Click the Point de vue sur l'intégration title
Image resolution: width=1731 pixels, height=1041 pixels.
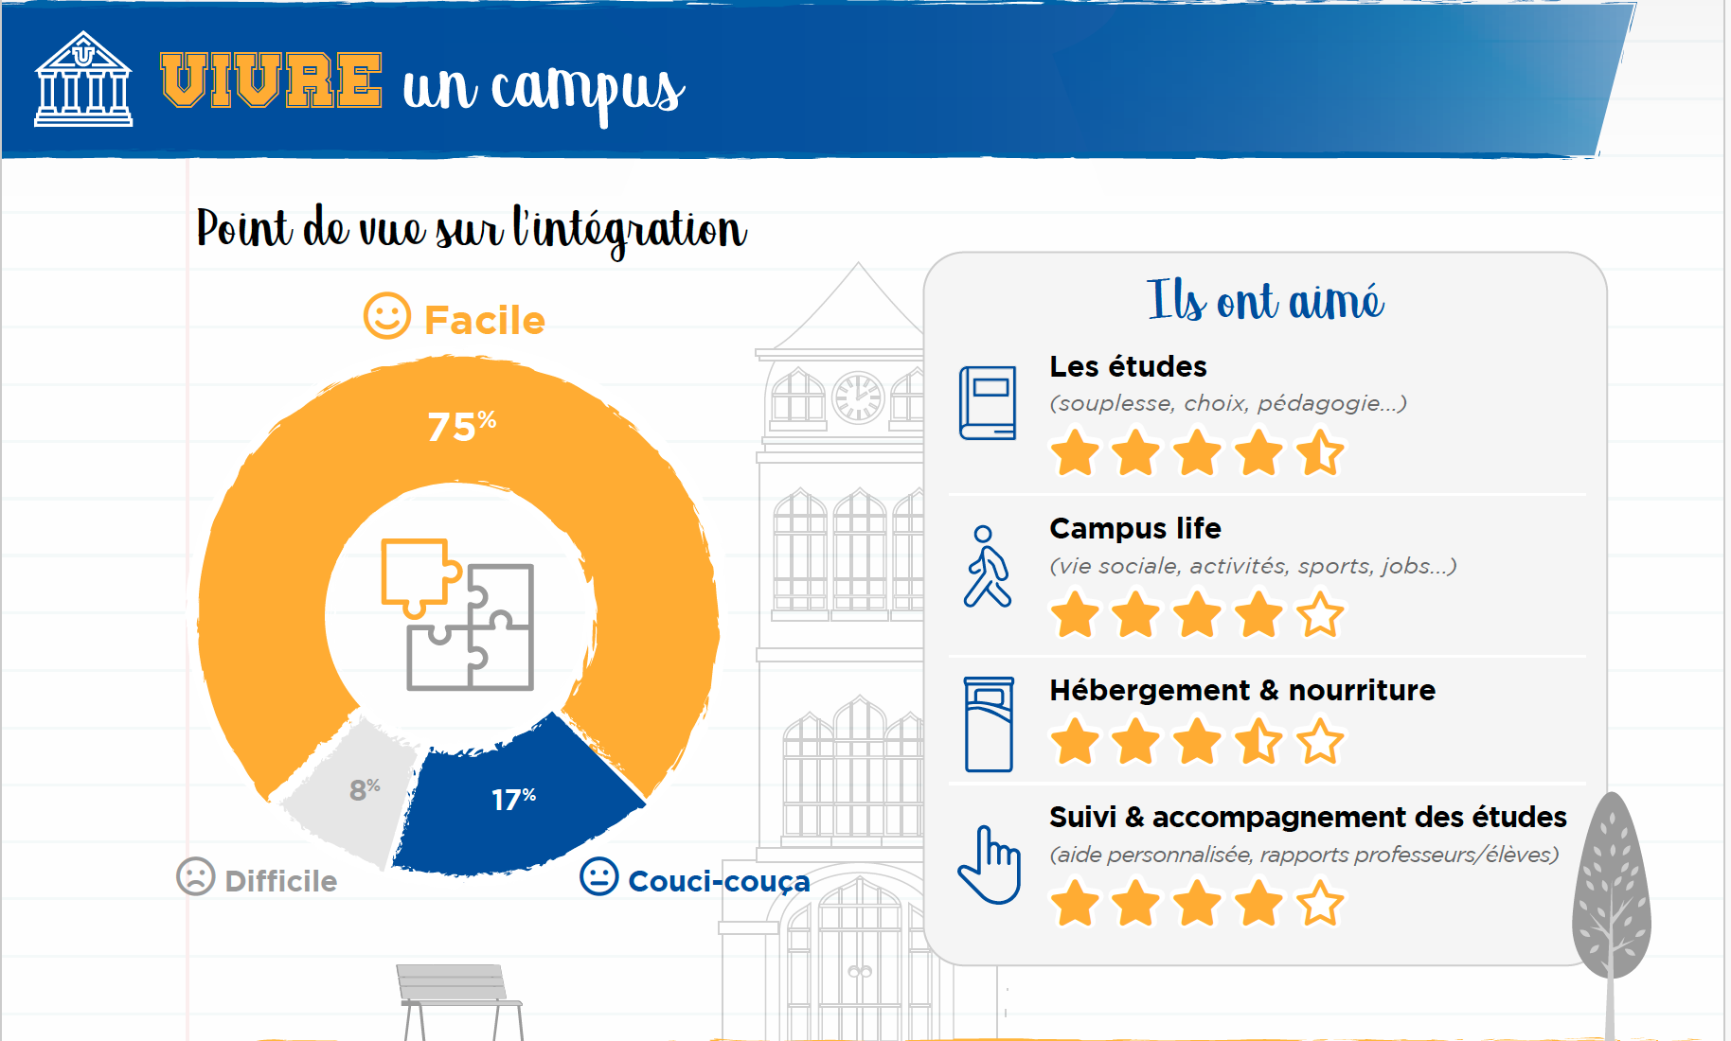click(472, 231)
